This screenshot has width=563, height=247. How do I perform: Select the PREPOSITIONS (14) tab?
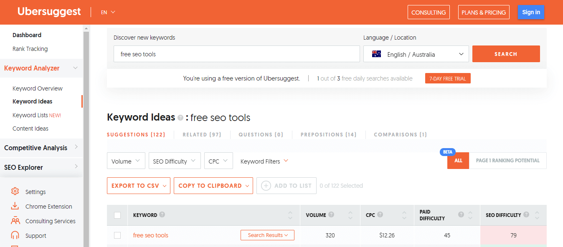pos(329,135)
